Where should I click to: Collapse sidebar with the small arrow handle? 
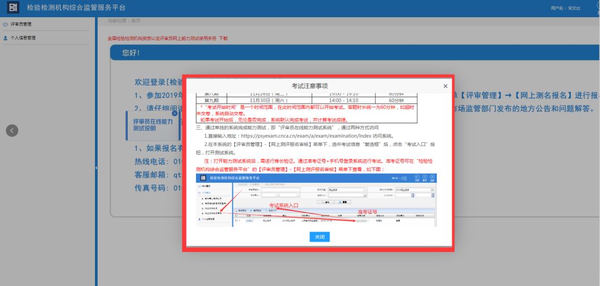tap(96, 168)
